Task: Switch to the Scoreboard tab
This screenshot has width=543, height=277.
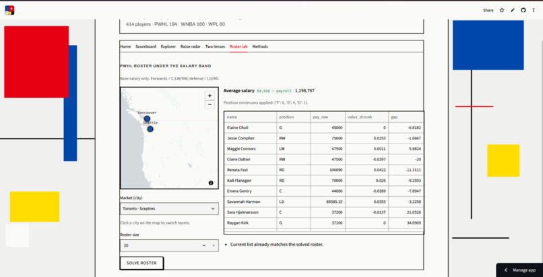Action: [146, 47]
